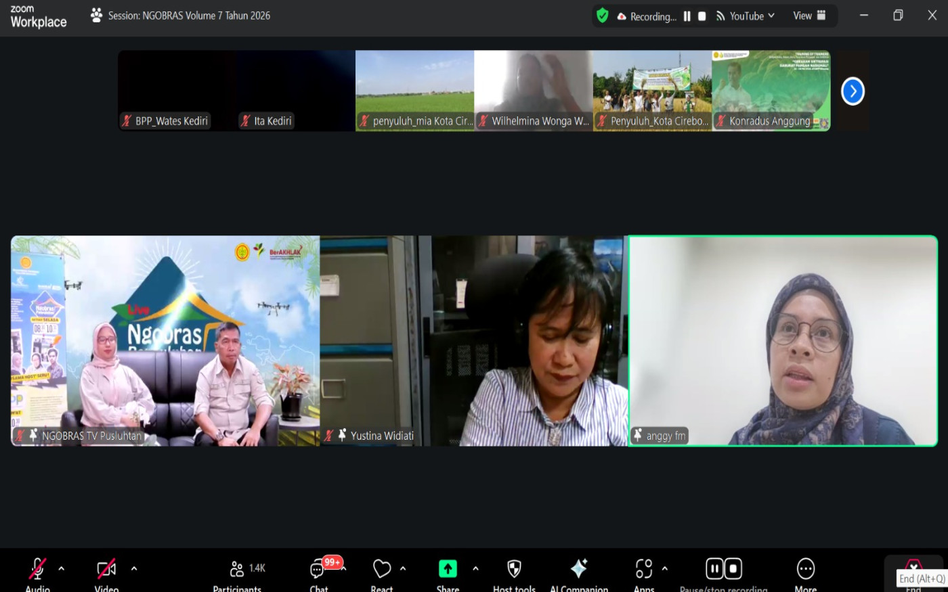This screenshot has width=948, height=592.
Task: Expand audio options arrow
Action: coord(62,568)
